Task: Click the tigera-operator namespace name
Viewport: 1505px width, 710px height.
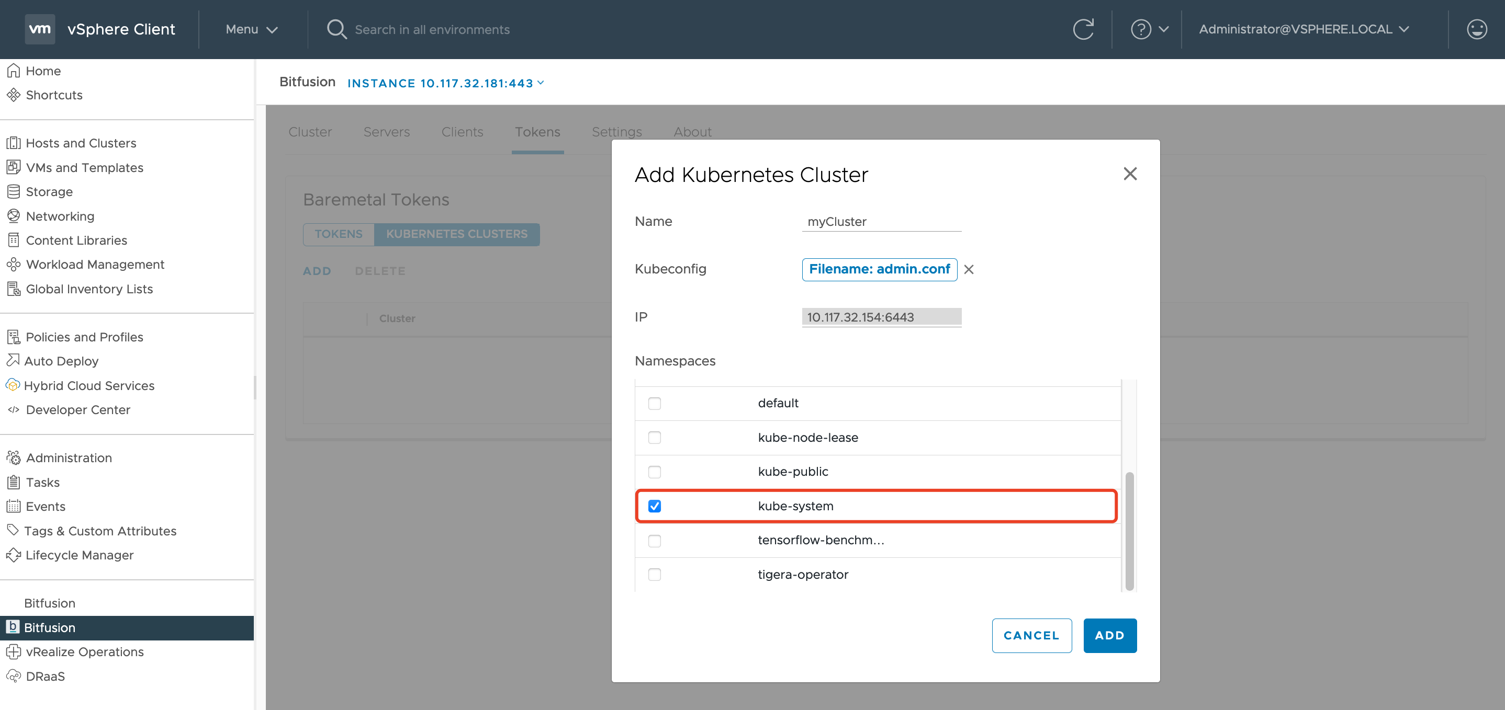Action: tap(803, 575)
